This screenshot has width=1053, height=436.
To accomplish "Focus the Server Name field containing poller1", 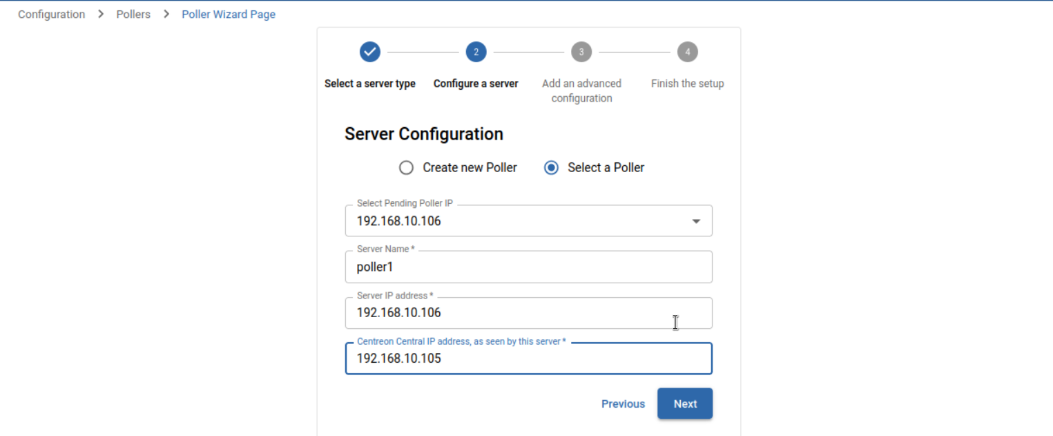I will point(528,267).
